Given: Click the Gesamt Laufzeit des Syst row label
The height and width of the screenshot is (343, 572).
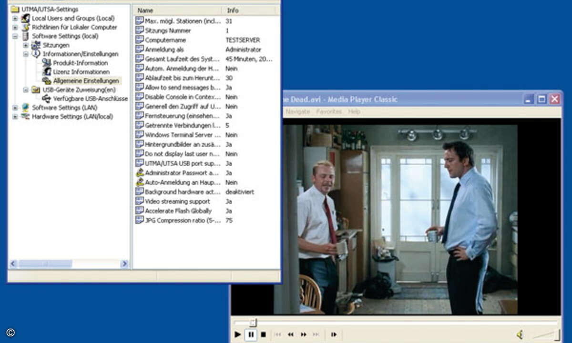Looking at the screenshot, I should click(x=182, y=59).
